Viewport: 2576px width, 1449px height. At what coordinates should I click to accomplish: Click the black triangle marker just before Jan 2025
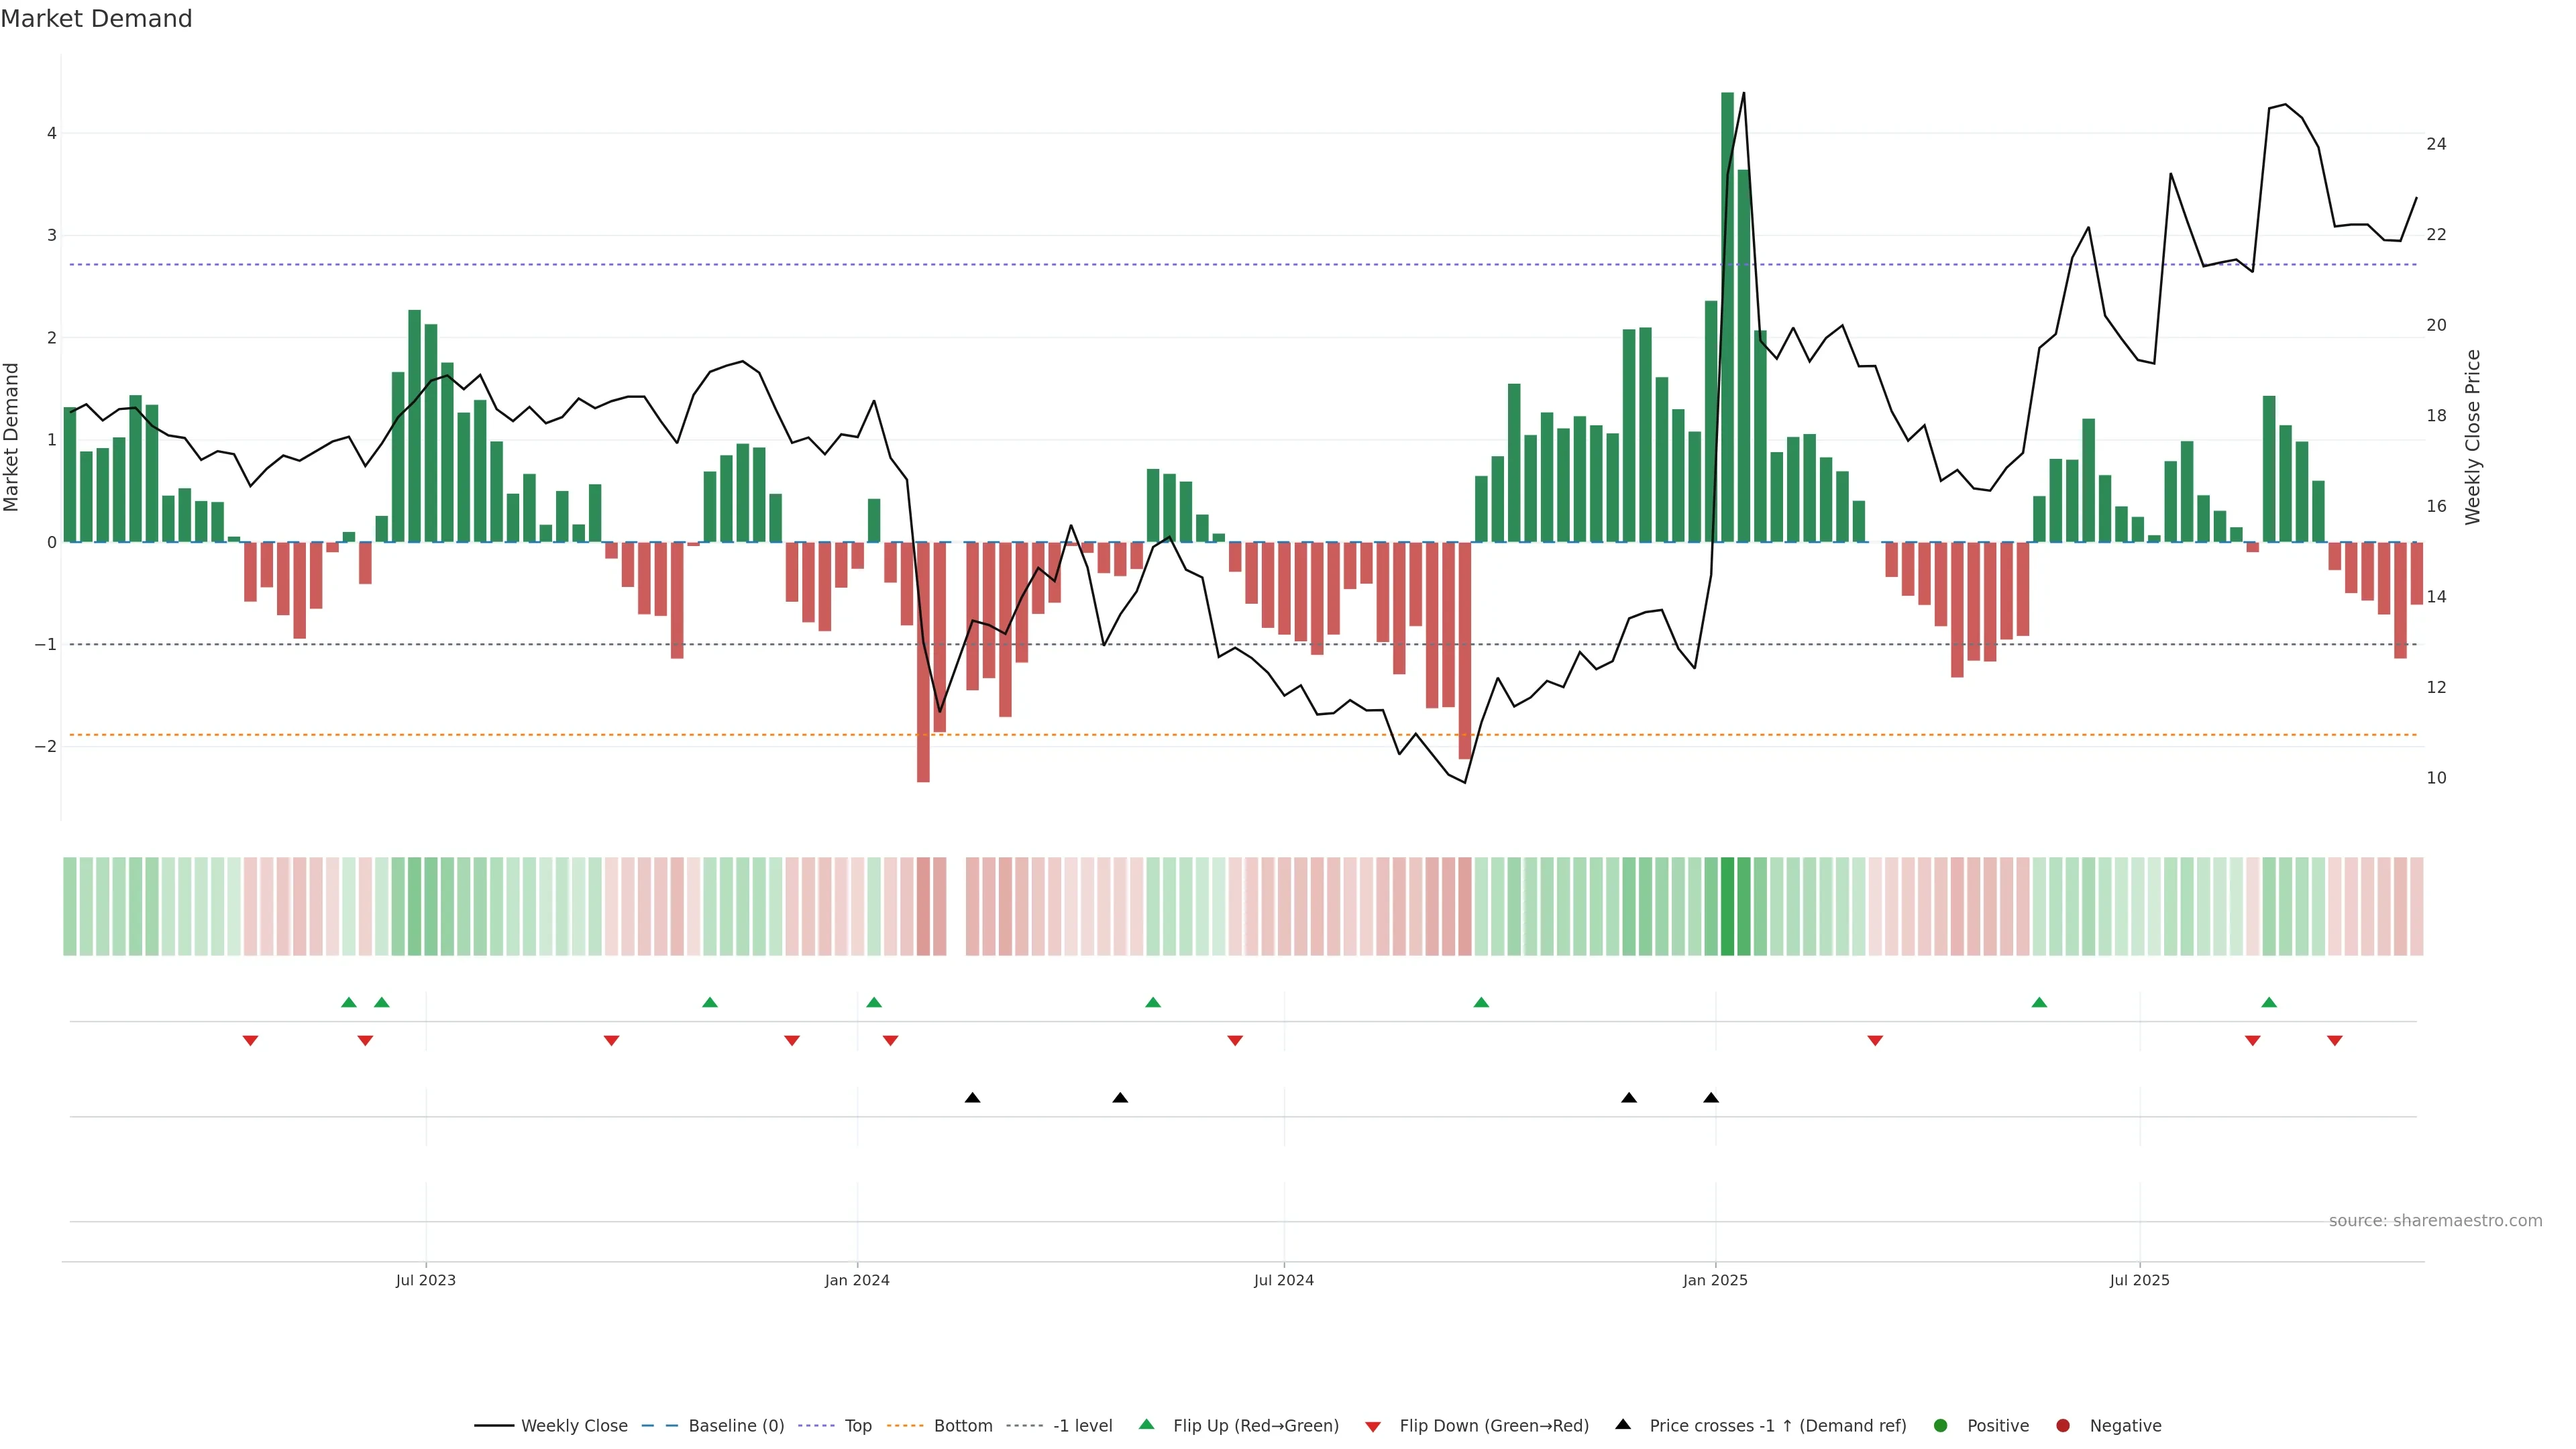tap(1711, 1098)
